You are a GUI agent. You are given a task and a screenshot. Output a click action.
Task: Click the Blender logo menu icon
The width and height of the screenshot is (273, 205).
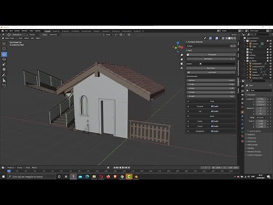pyautogui.click(x=2, y=31)
